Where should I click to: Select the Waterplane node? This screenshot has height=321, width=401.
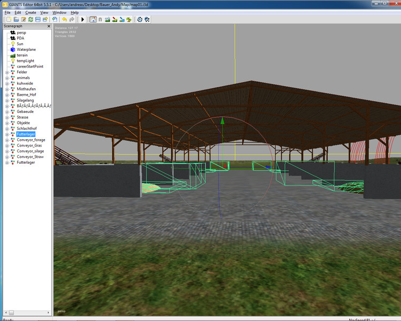(x=26, y=49)
